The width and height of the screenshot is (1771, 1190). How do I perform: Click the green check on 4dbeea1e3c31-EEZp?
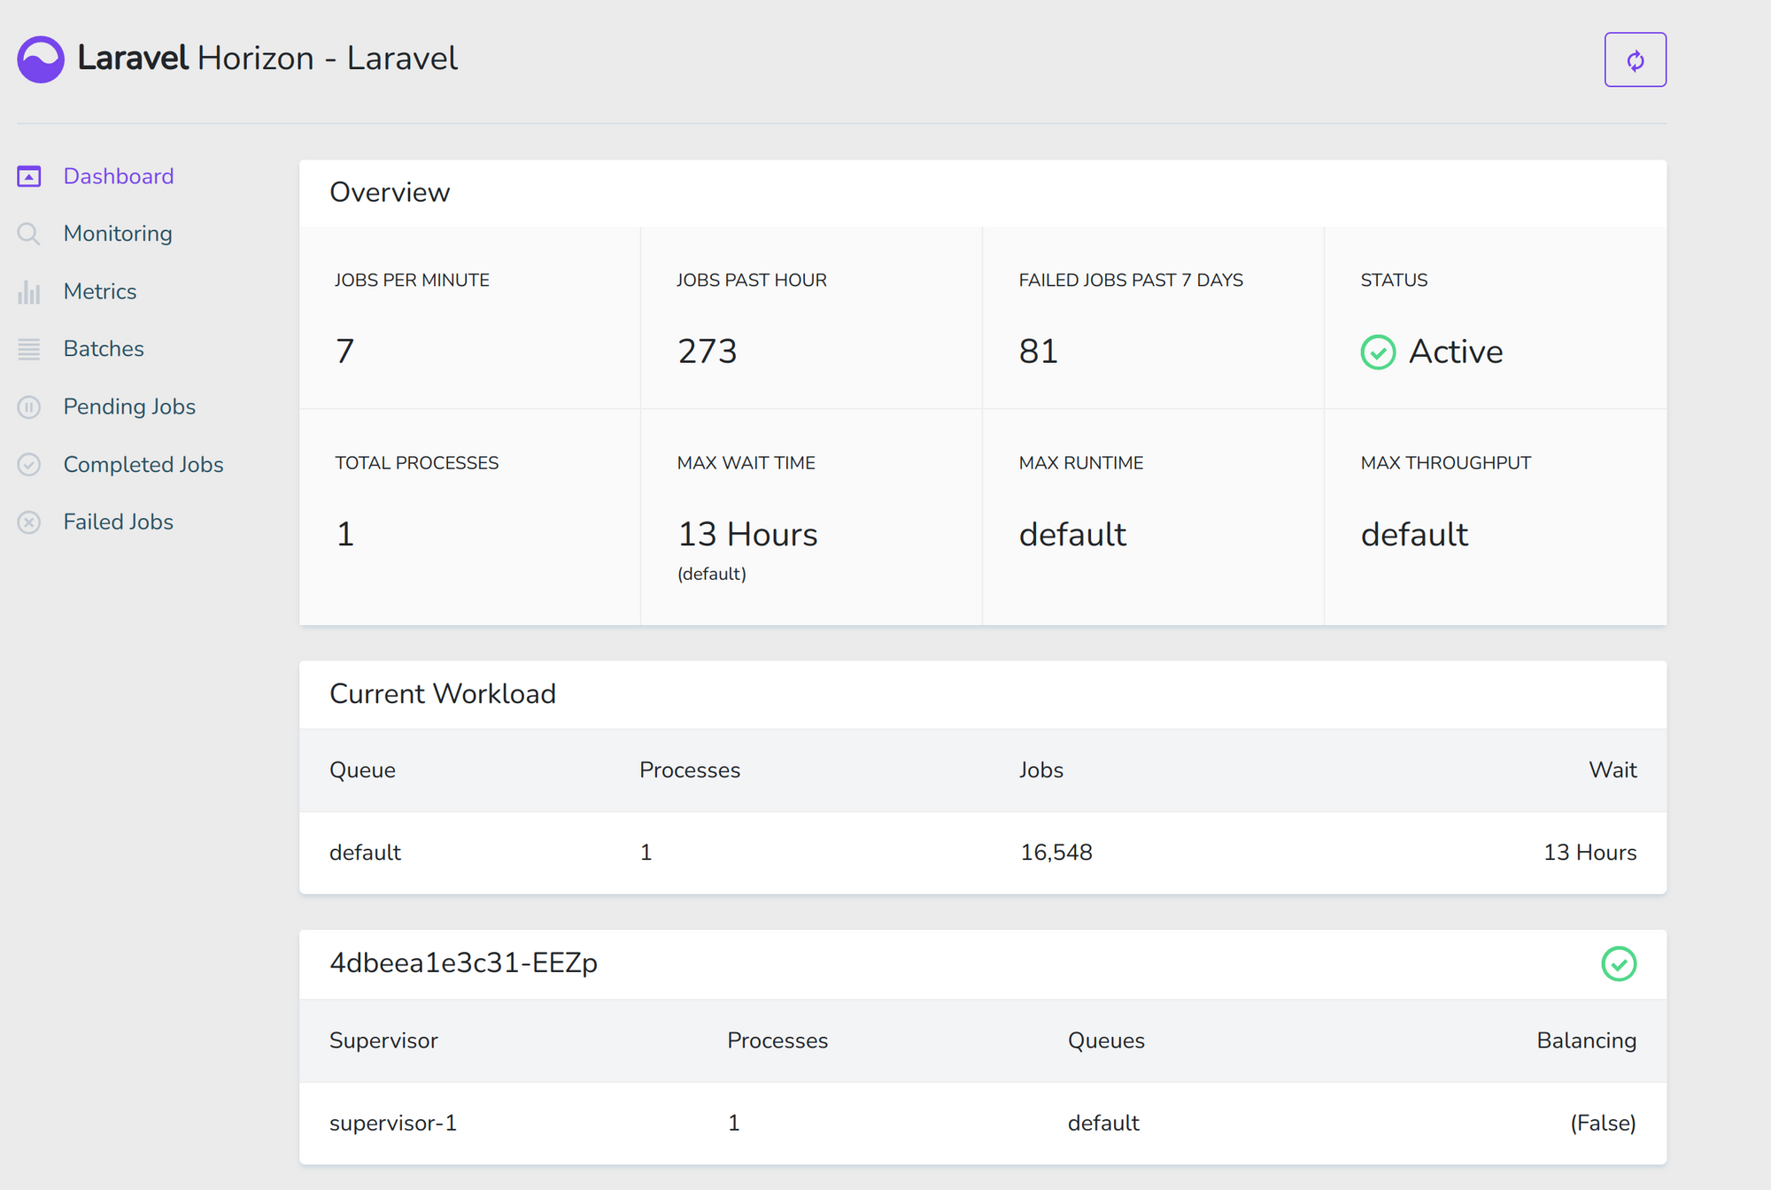point(1619,964)
